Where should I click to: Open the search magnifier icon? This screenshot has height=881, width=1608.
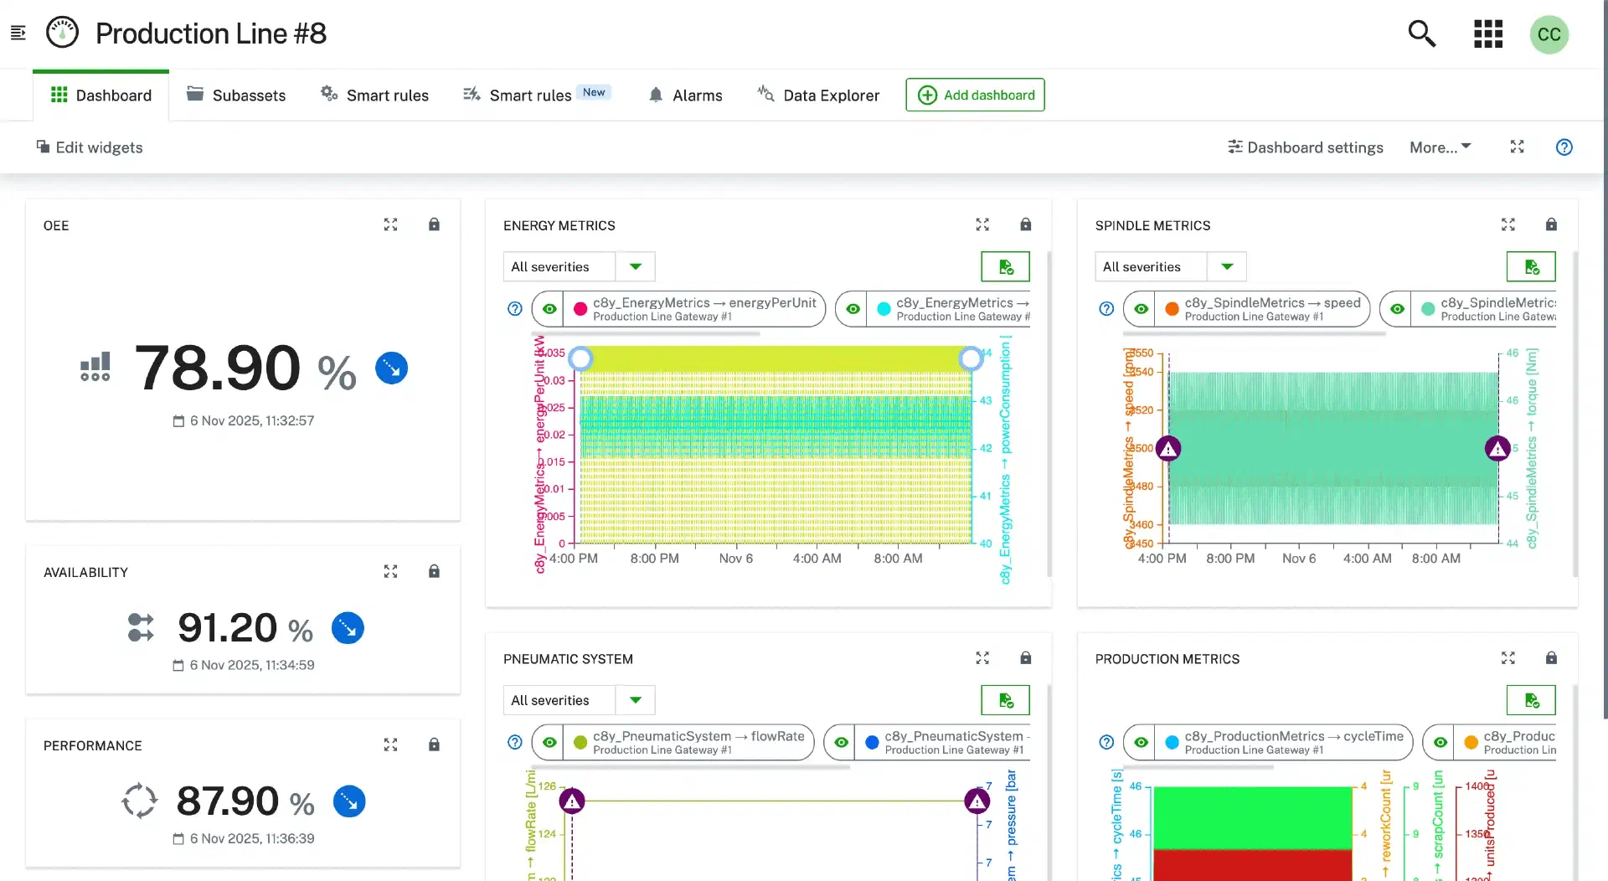1421,34
